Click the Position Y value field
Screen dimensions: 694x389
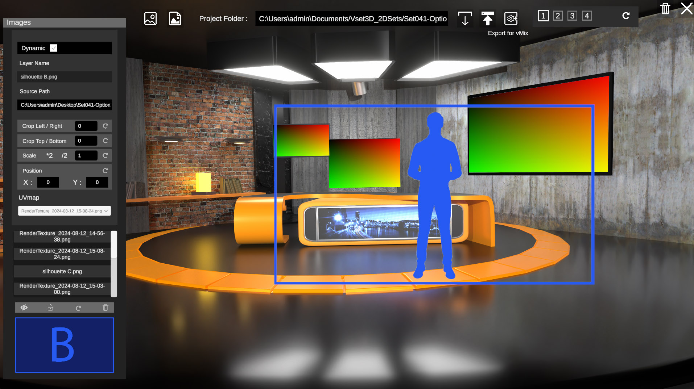(97, 182)
